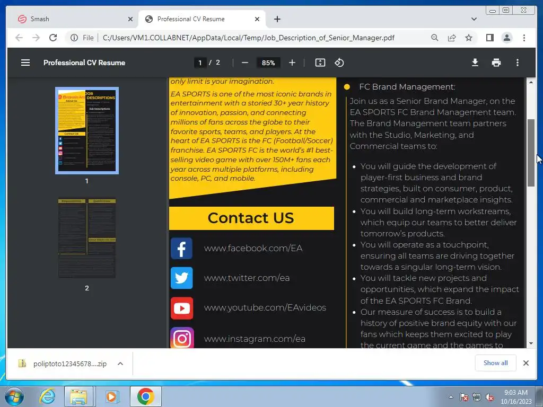Click the scrollbar up arrow

point(531,82)
